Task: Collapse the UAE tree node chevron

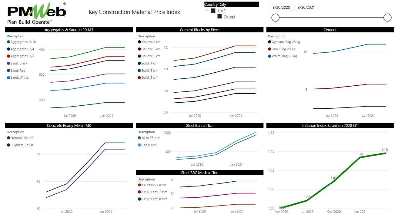Action: pos(206,11)
